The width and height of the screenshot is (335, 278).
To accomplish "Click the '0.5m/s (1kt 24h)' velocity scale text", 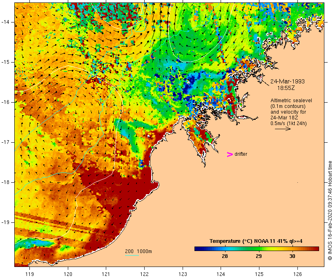I will tap(288, 123).
